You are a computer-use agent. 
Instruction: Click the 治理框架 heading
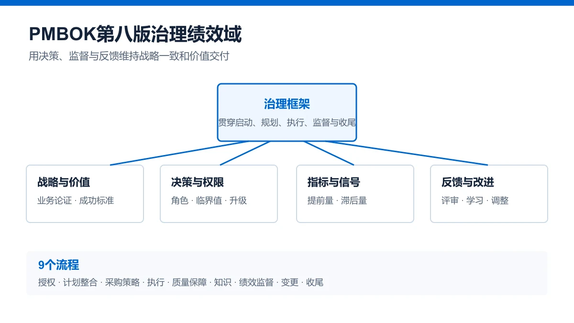pos(287,104)
